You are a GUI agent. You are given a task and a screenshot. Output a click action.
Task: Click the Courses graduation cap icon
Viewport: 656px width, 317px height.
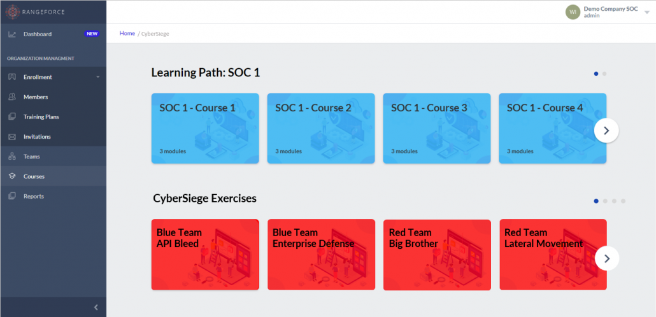click(12, 176)
